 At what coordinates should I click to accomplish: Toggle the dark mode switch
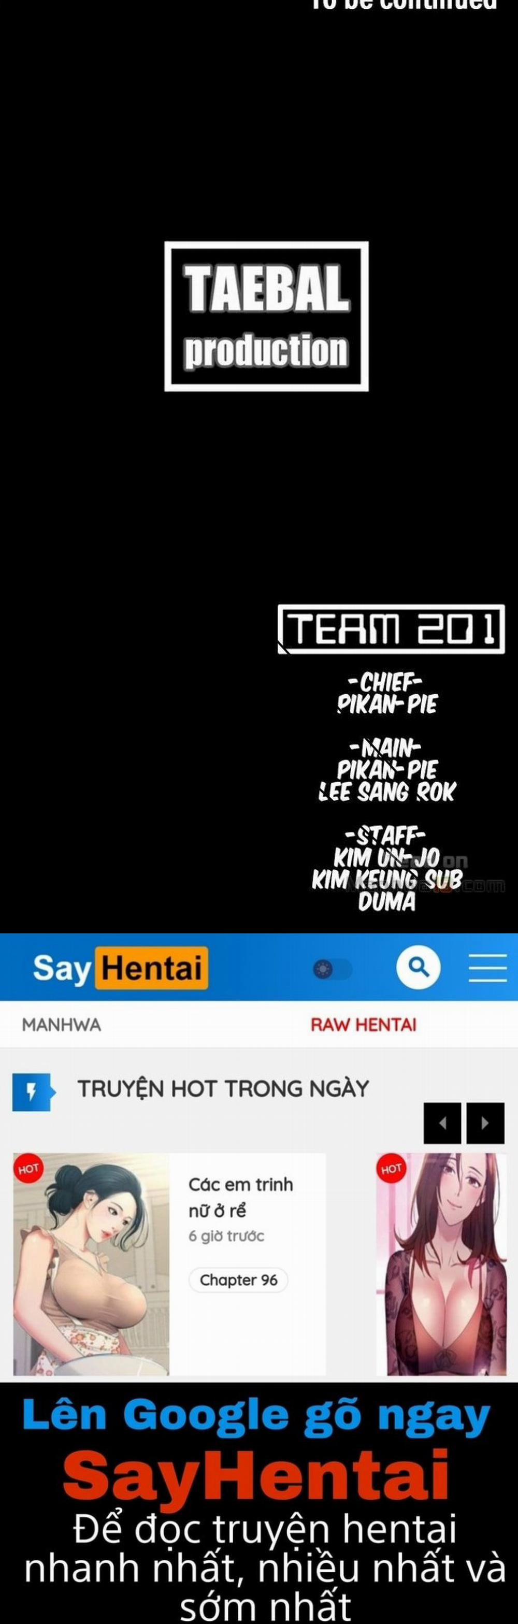(x=333, y=969)
